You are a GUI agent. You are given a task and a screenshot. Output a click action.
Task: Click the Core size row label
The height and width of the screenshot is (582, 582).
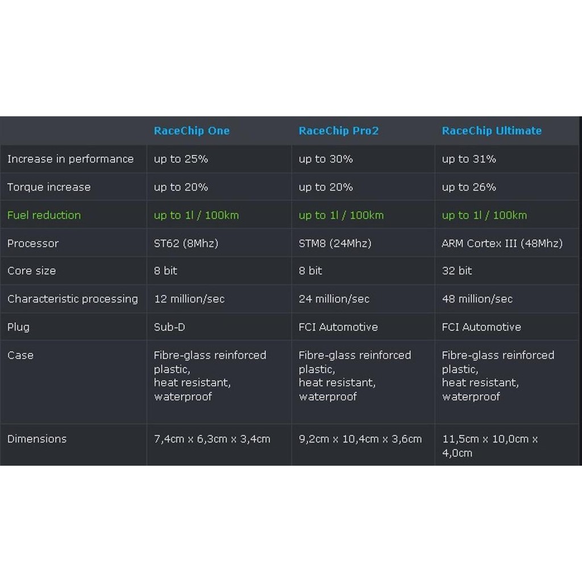[31, 271]
